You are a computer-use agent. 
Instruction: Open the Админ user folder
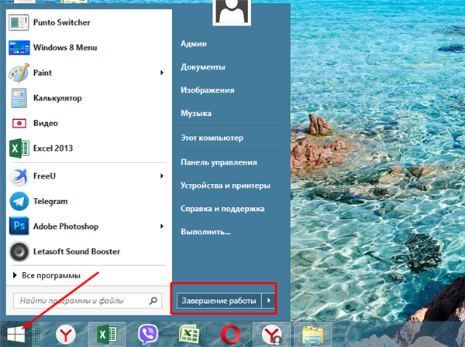(x=194, y=44)
